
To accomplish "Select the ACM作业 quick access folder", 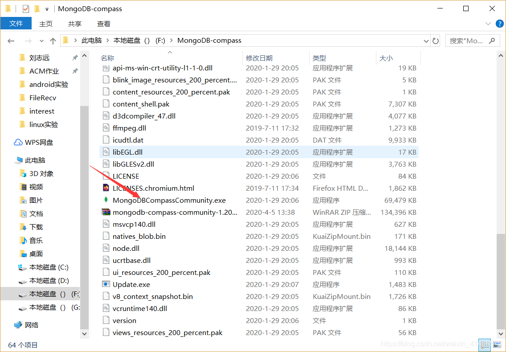I will 44,71.
